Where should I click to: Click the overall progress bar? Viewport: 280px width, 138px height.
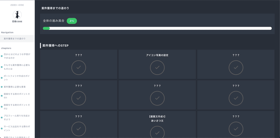point(157,28)
